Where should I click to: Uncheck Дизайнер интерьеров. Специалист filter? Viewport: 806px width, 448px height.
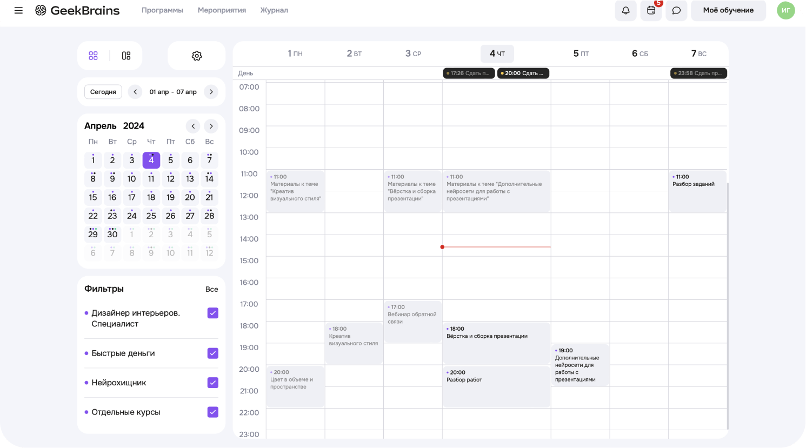pos(213,313)
